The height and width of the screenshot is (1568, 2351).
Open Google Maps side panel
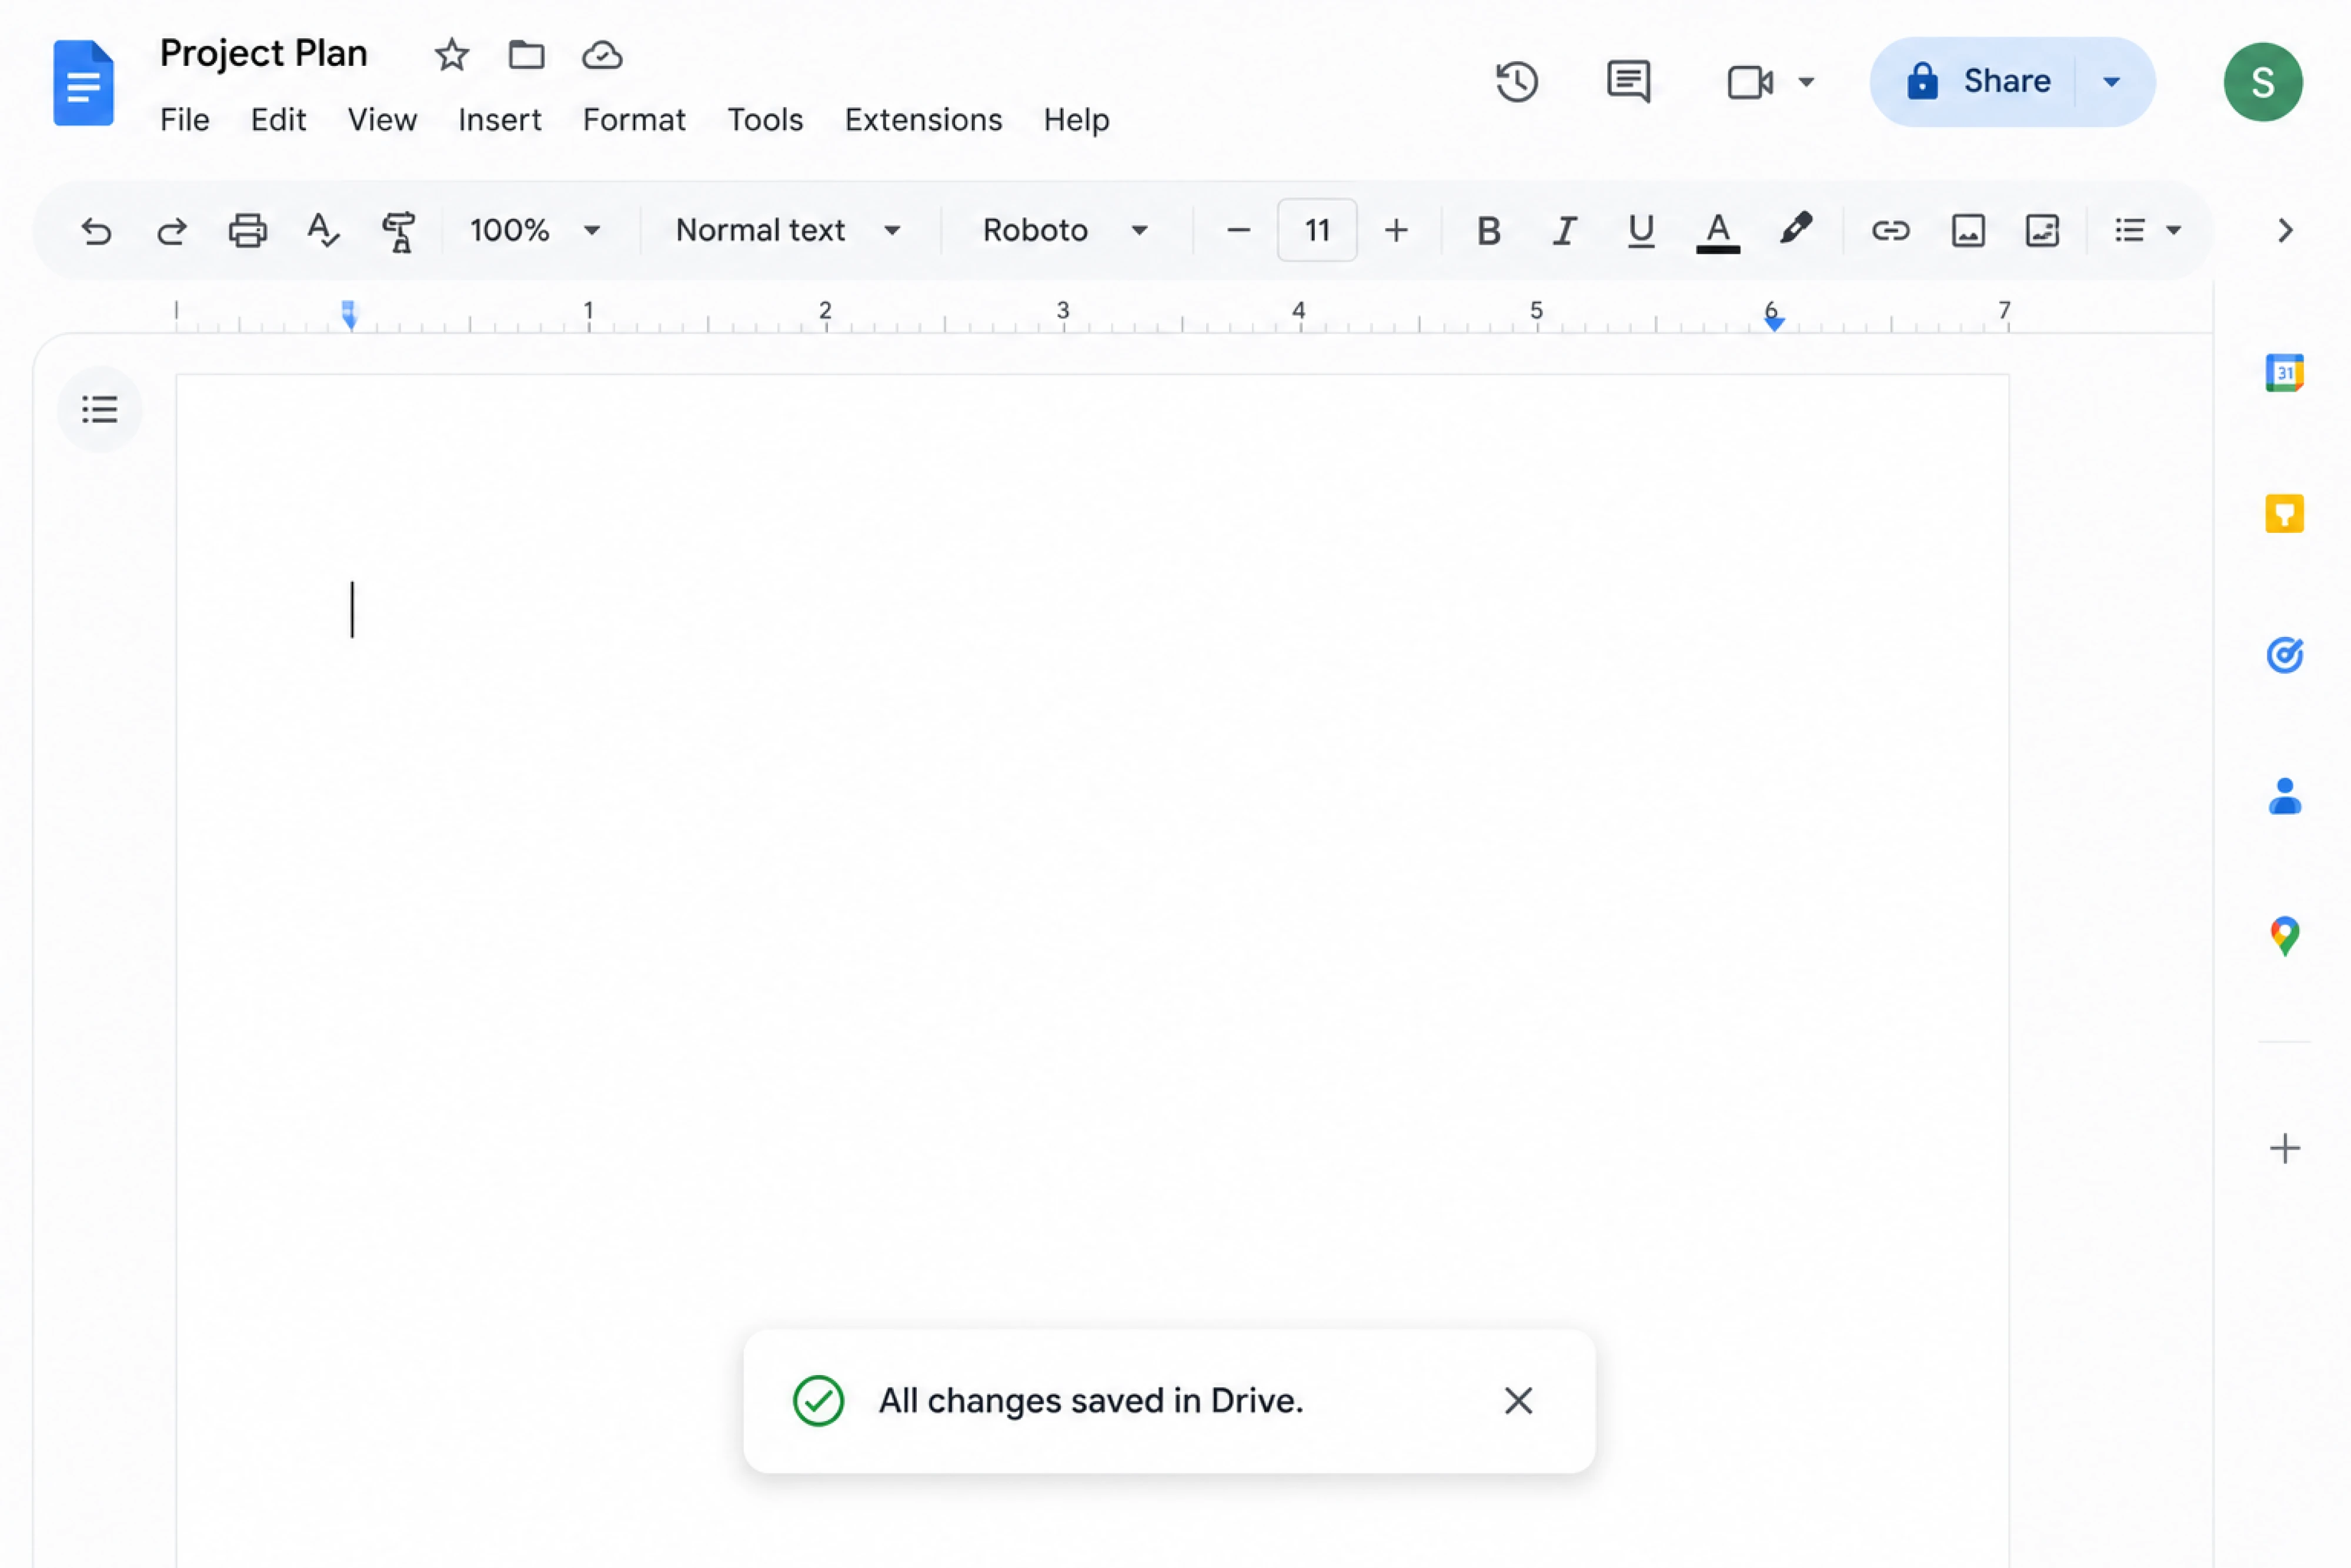(2285, 937)
